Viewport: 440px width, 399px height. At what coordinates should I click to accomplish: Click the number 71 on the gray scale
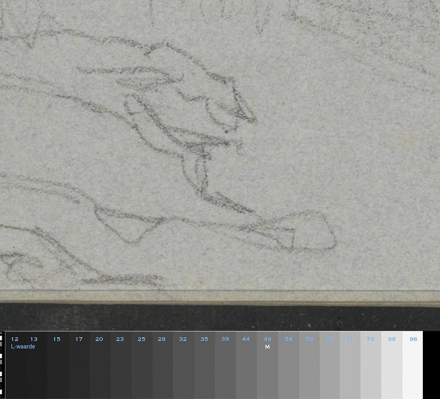[x=349, y=339]
